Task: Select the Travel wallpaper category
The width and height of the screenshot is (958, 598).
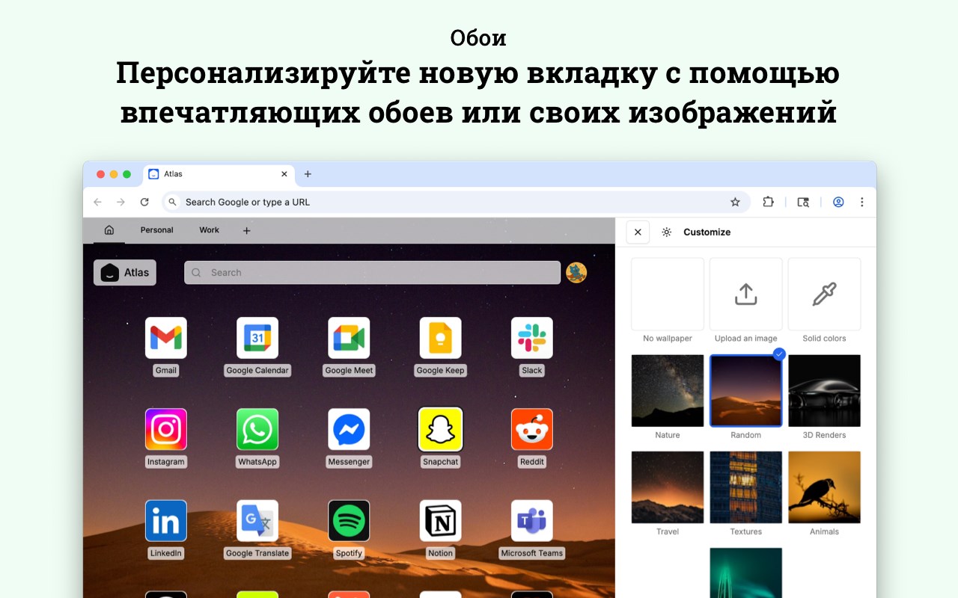Action: tap(668, 487)
